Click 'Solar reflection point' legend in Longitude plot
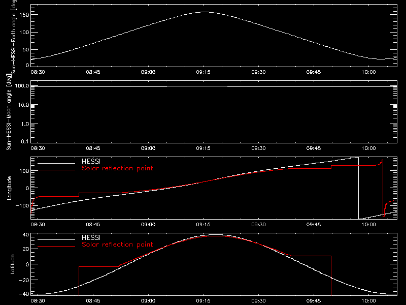 point(117,168)
